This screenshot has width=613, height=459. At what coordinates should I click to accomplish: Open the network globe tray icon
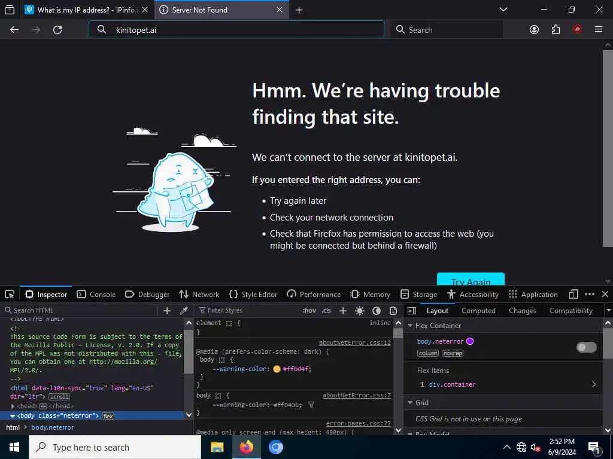tap(521, 447)
